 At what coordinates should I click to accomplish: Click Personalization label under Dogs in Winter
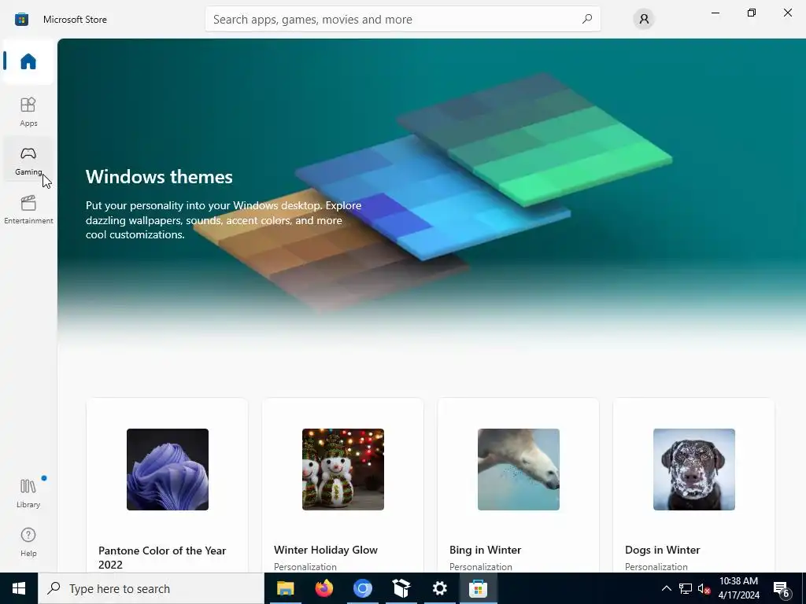pos(656,566)
